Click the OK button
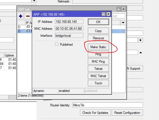 (98, 22)
